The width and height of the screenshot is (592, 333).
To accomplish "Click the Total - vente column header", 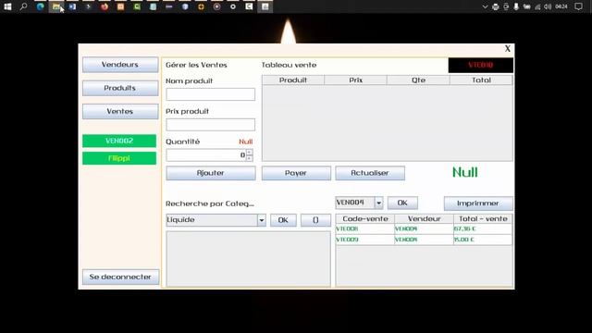I will pyautogui.click(x=483, y=219).
